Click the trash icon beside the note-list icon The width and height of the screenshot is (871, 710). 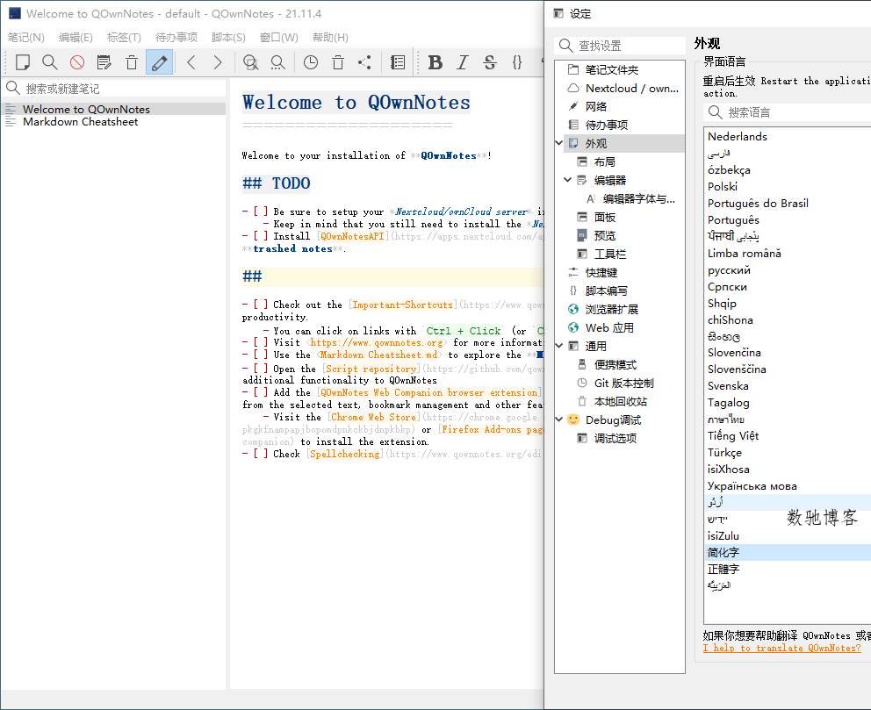click(132, 62)
